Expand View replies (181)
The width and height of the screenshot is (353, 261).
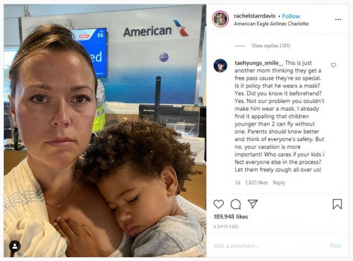tap(271, 46)
